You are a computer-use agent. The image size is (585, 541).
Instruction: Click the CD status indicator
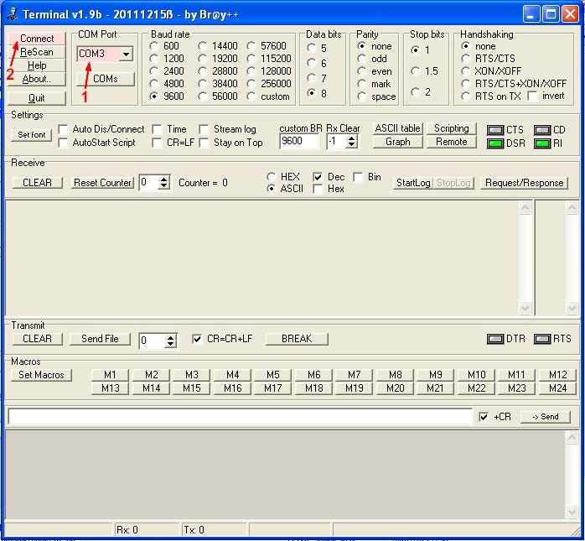tap(542, 130)
